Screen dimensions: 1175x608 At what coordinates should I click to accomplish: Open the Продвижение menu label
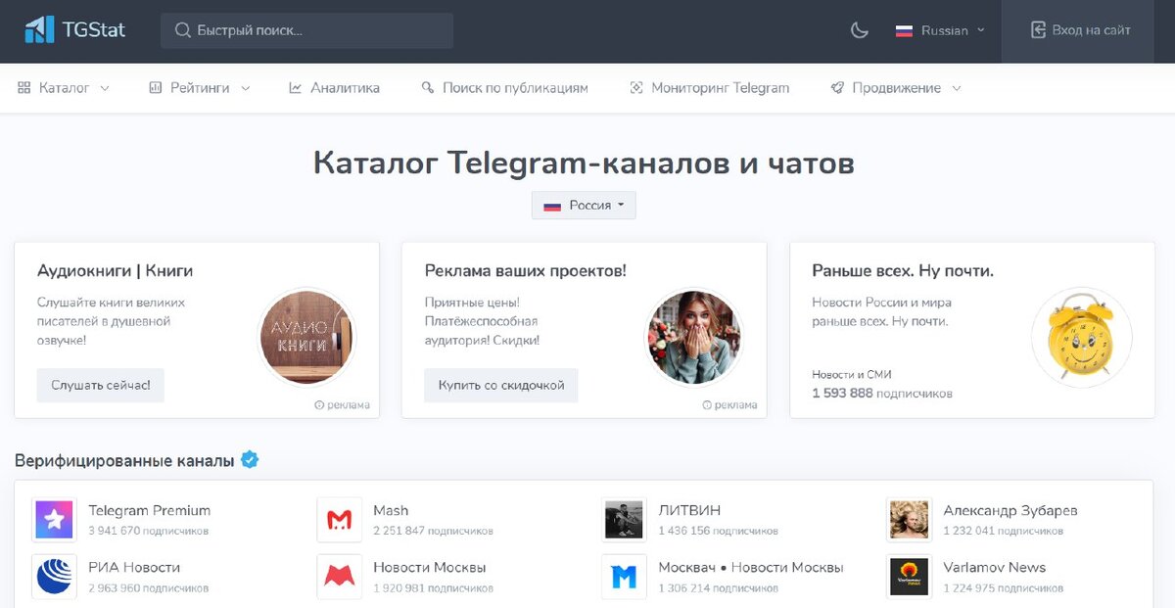click(896, 88)
